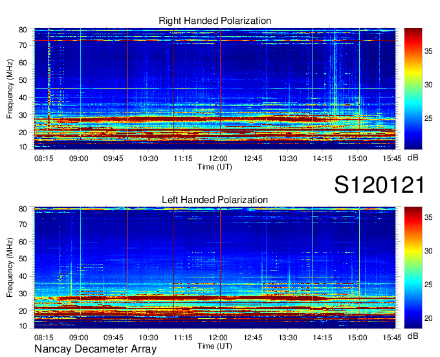Click the dB label of Left Handed color bar
The width and height of the screenshot is (440, 357).
point(413,336)
